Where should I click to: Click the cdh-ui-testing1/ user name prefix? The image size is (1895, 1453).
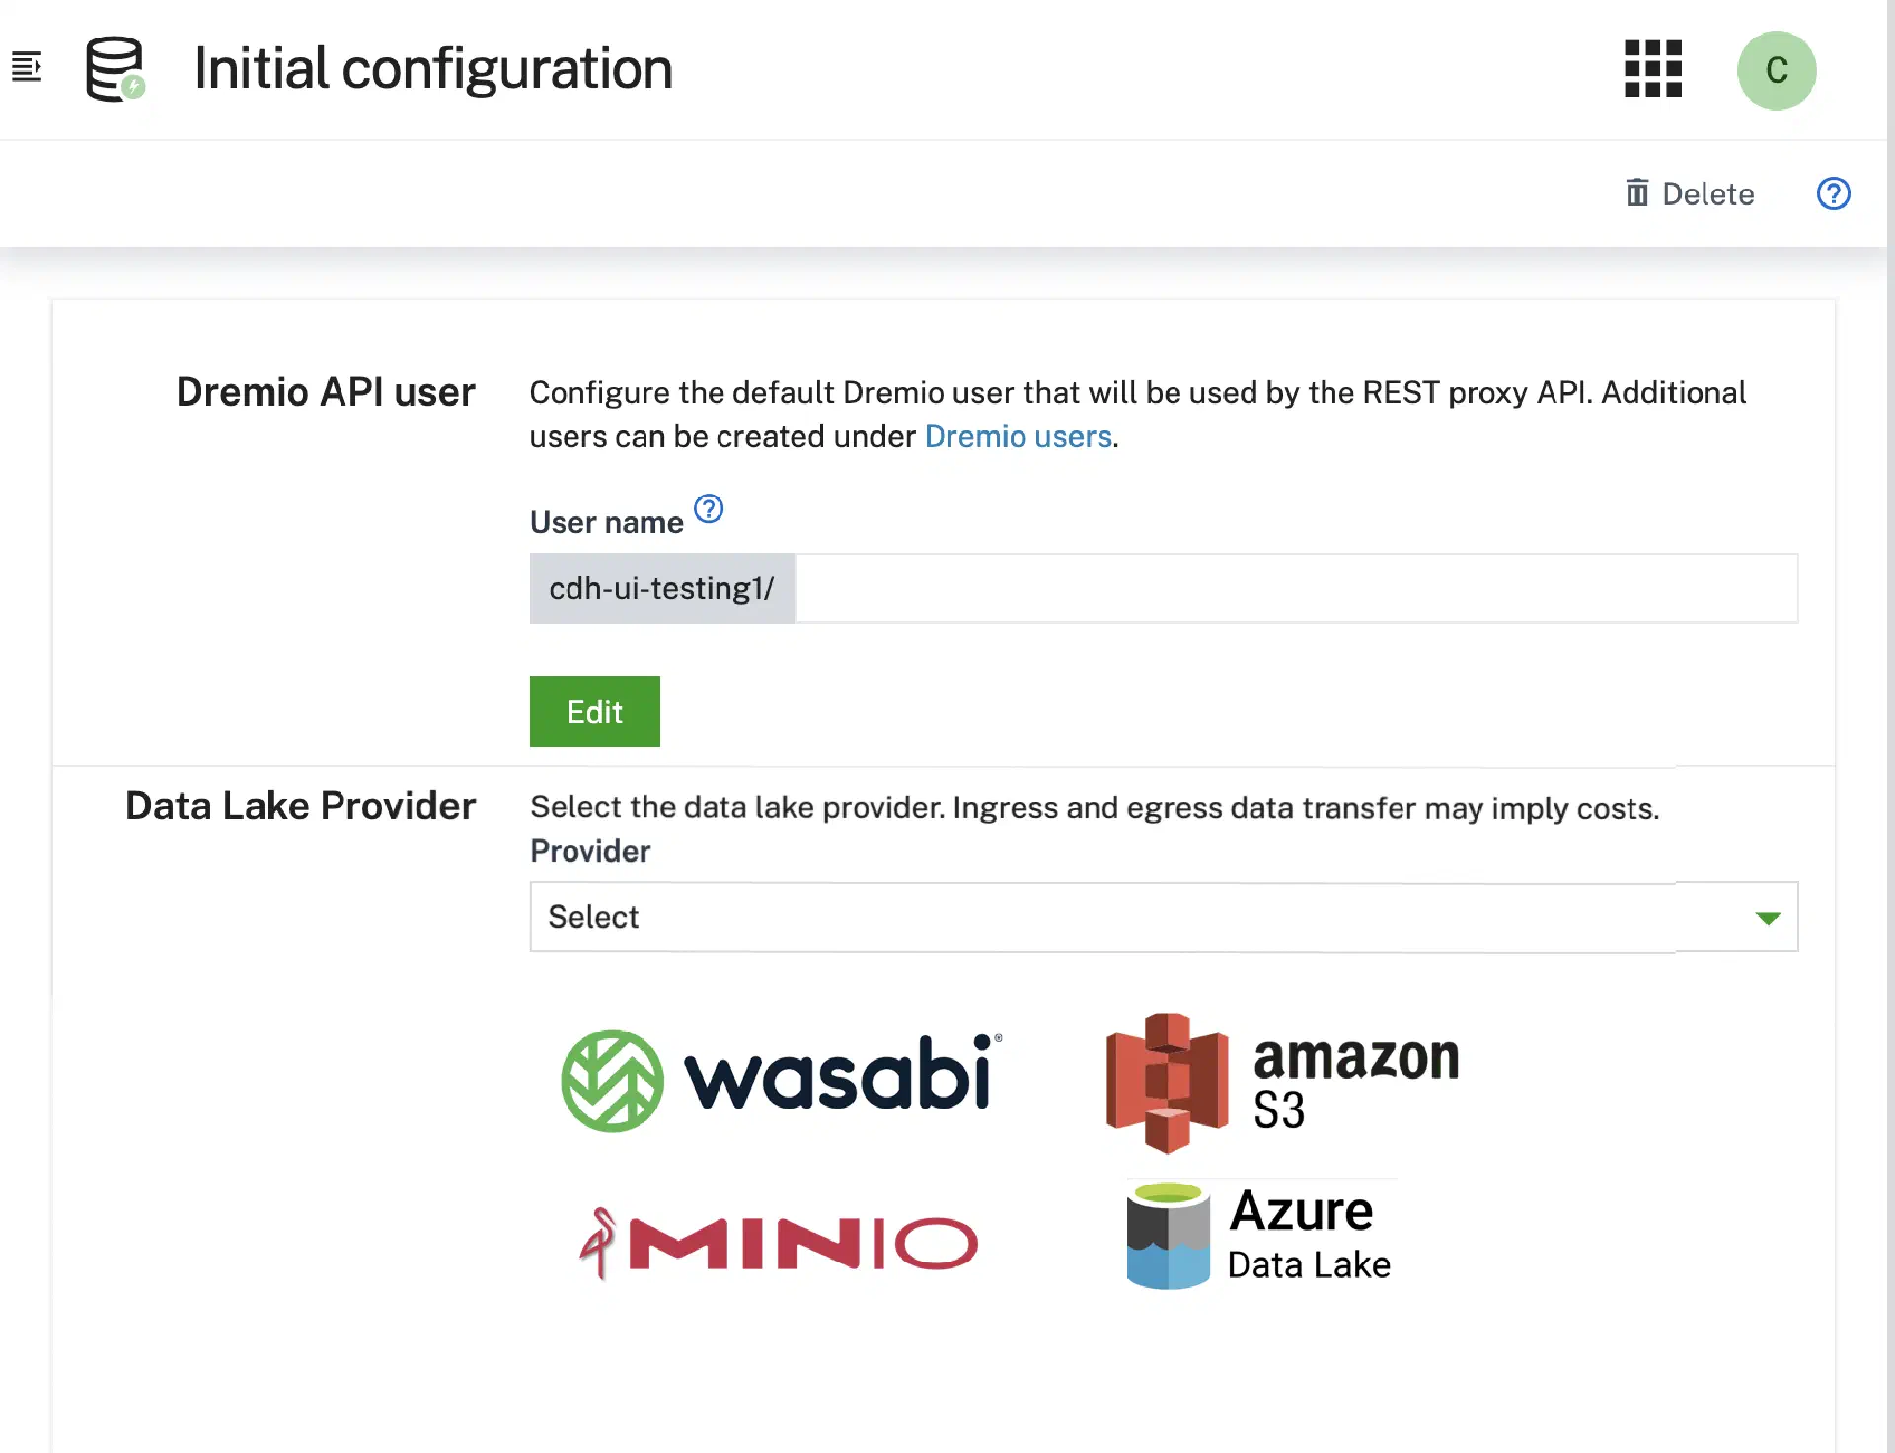pos(661,588)
